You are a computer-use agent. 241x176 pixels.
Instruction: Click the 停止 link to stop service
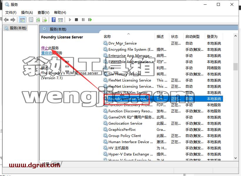(45, 48)
